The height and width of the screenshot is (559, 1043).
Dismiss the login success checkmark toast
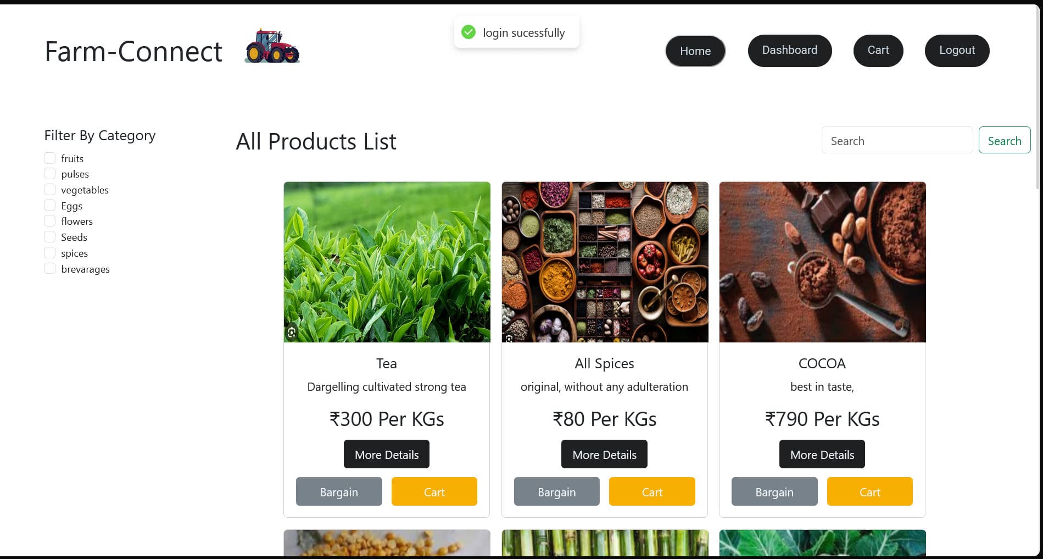pos(468,32)
